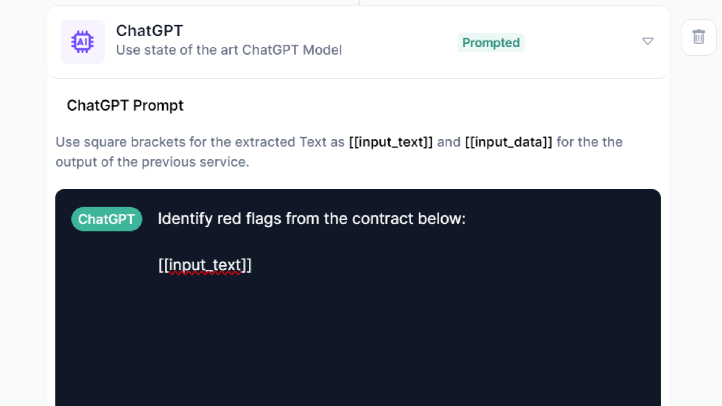Click empty area of the dark prompt editor

[357, 338]
